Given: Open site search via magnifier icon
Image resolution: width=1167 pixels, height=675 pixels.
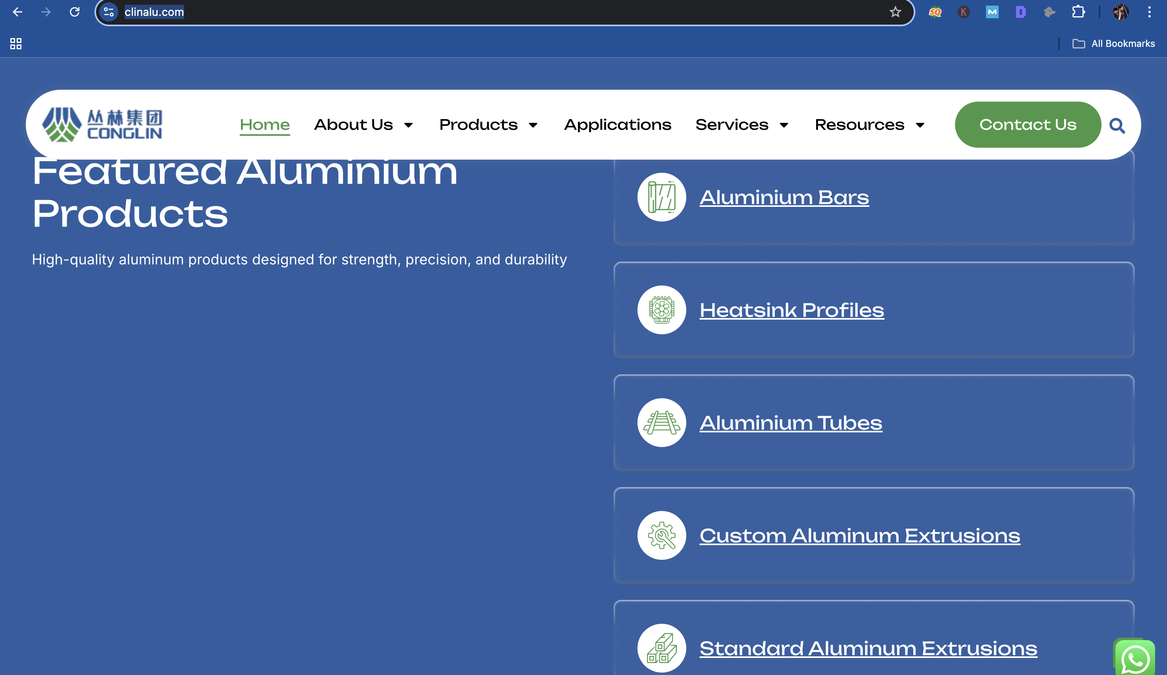Looking at the screenshot, I should point(1117,125).
